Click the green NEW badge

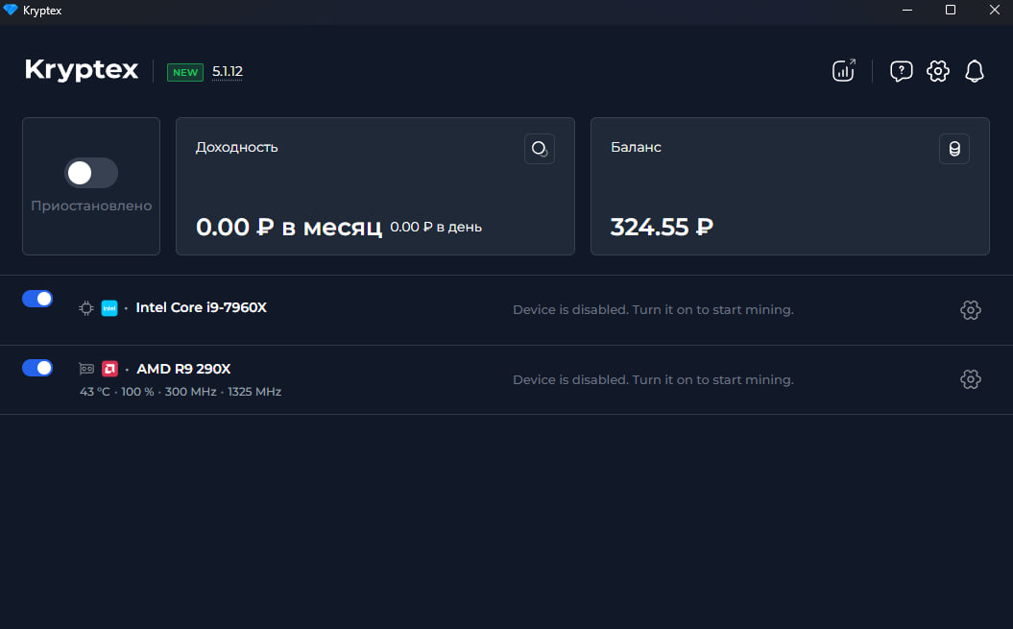click(184, 72)
